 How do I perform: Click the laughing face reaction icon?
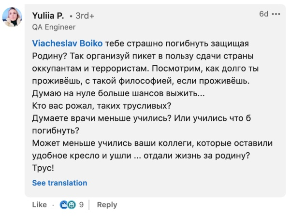pos(71,205)
